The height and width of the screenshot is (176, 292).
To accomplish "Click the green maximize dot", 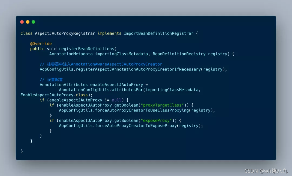I will 33,22.
